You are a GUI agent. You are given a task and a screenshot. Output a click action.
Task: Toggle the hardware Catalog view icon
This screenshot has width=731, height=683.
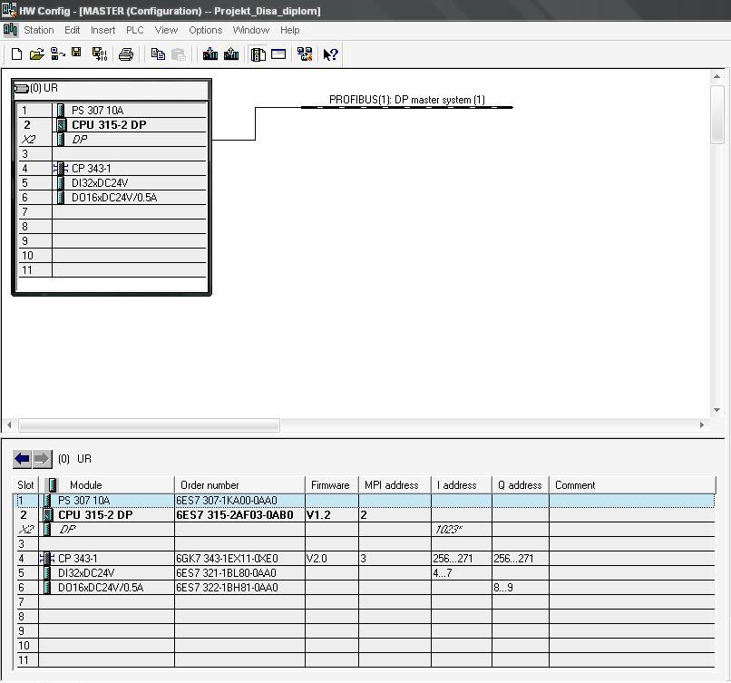(x=258, y=54)
